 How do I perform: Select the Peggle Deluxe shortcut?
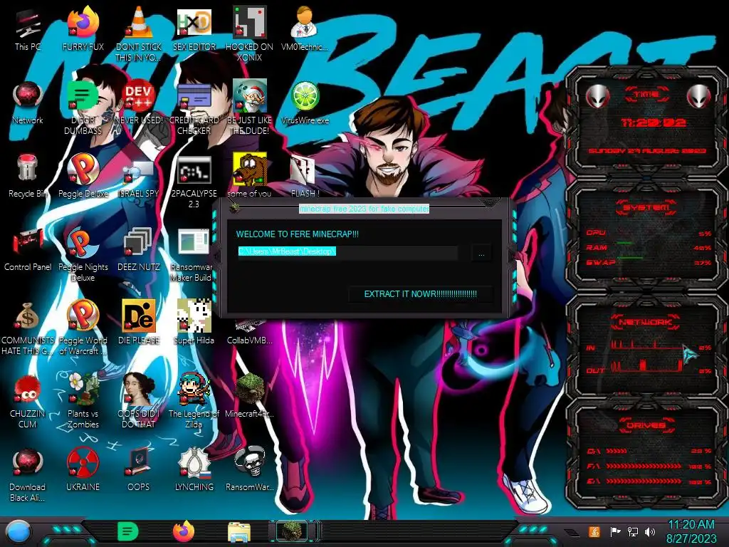coord(83,177)
